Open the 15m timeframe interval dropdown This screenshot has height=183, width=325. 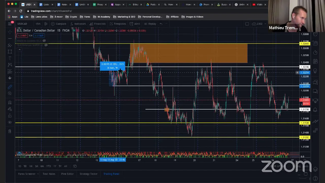(38, 24)
